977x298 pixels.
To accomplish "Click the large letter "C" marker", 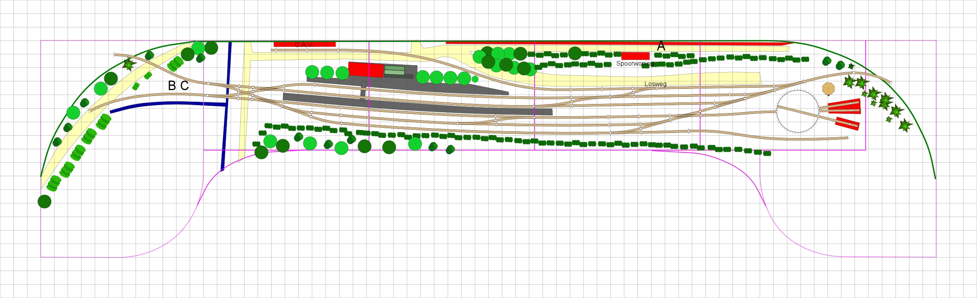I will (x=185, y=85).
